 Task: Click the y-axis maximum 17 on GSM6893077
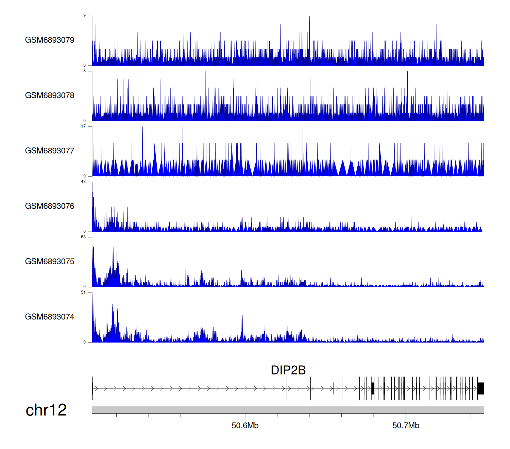pyautogui.click(x=83, y=126)
